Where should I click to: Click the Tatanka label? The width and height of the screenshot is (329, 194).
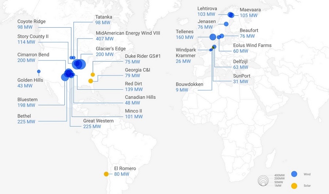pos(104,17)
